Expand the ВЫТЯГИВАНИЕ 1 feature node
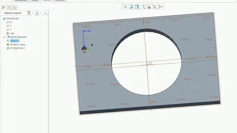237x133 pixels. 4,37
